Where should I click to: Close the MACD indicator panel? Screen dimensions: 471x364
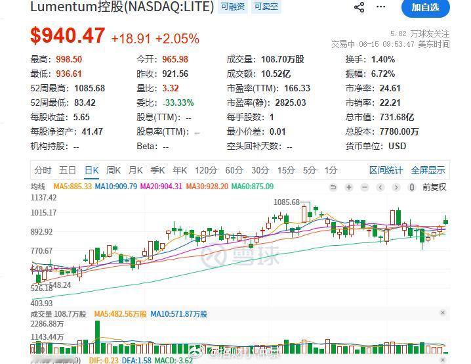442,360
